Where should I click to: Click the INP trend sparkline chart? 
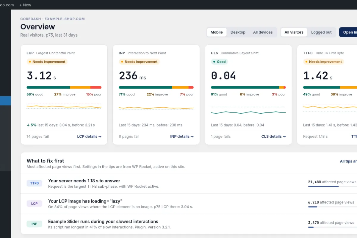[x=156, y=108]
